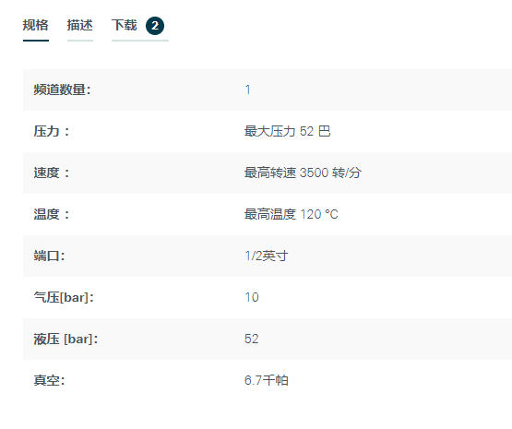Screen dimensions: 512x429
Task: Click the 6.7千帕 vacuum value
Action: tap(267, 380)
